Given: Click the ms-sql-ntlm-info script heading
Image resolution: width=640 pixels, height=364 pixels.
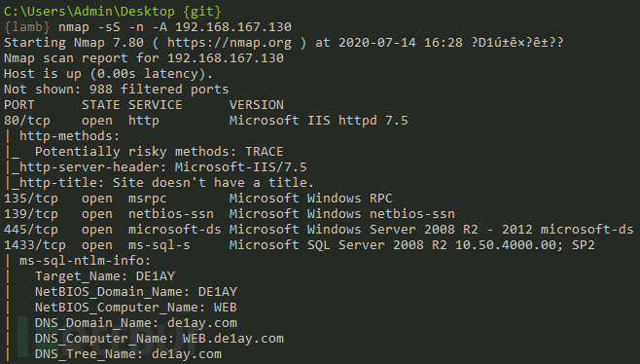Looking at the screenshot, I should (85, 261).
